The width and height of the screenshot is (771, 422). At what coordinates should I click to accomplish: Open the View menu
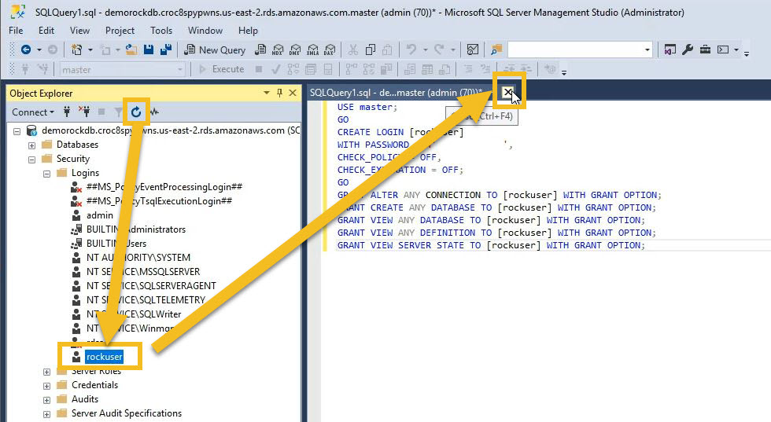click(79, 31)
